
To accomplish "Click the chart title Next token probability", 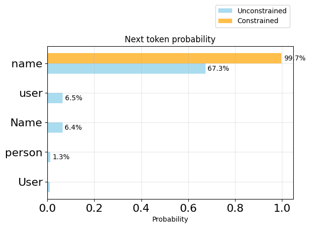I will (170, 39).
